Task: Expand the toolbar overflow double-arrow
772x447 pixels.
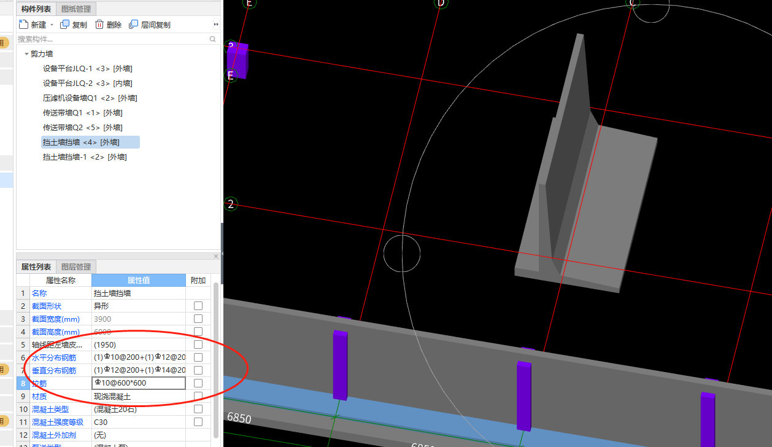Action: coord(215,25)
